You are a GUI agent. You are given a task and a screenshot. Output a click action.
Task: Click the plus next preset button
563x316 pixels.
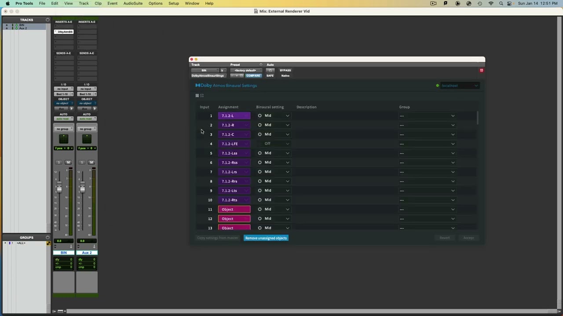coord(237,75)
